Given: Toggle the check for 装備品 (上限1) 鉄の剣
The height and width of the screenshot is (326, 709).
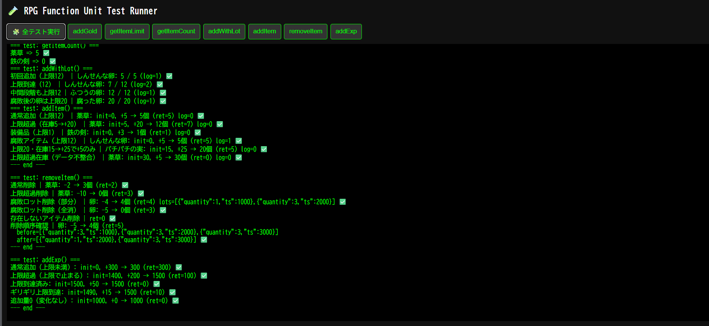Looking at the screenshot, I should (198, 133).
